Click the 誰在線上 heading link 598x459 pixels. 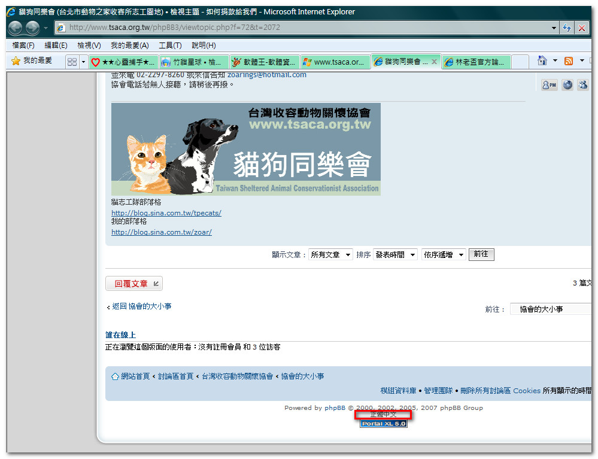[120, 335]
